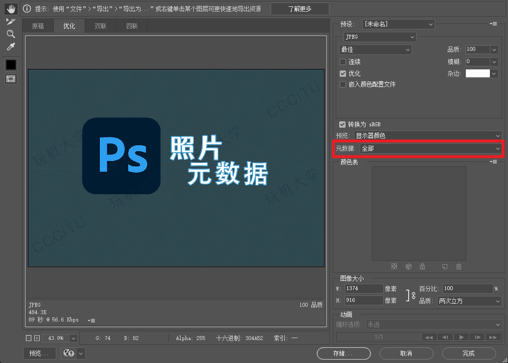Open the optimize panel menu beside 预设

coord(493,24)
